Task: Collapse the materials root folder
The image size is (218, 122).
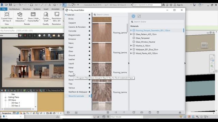Action: click(66, 15)
